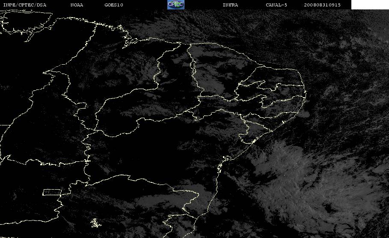
Task: Select the INFRA label in the header
Action: [x=230, y=5]
